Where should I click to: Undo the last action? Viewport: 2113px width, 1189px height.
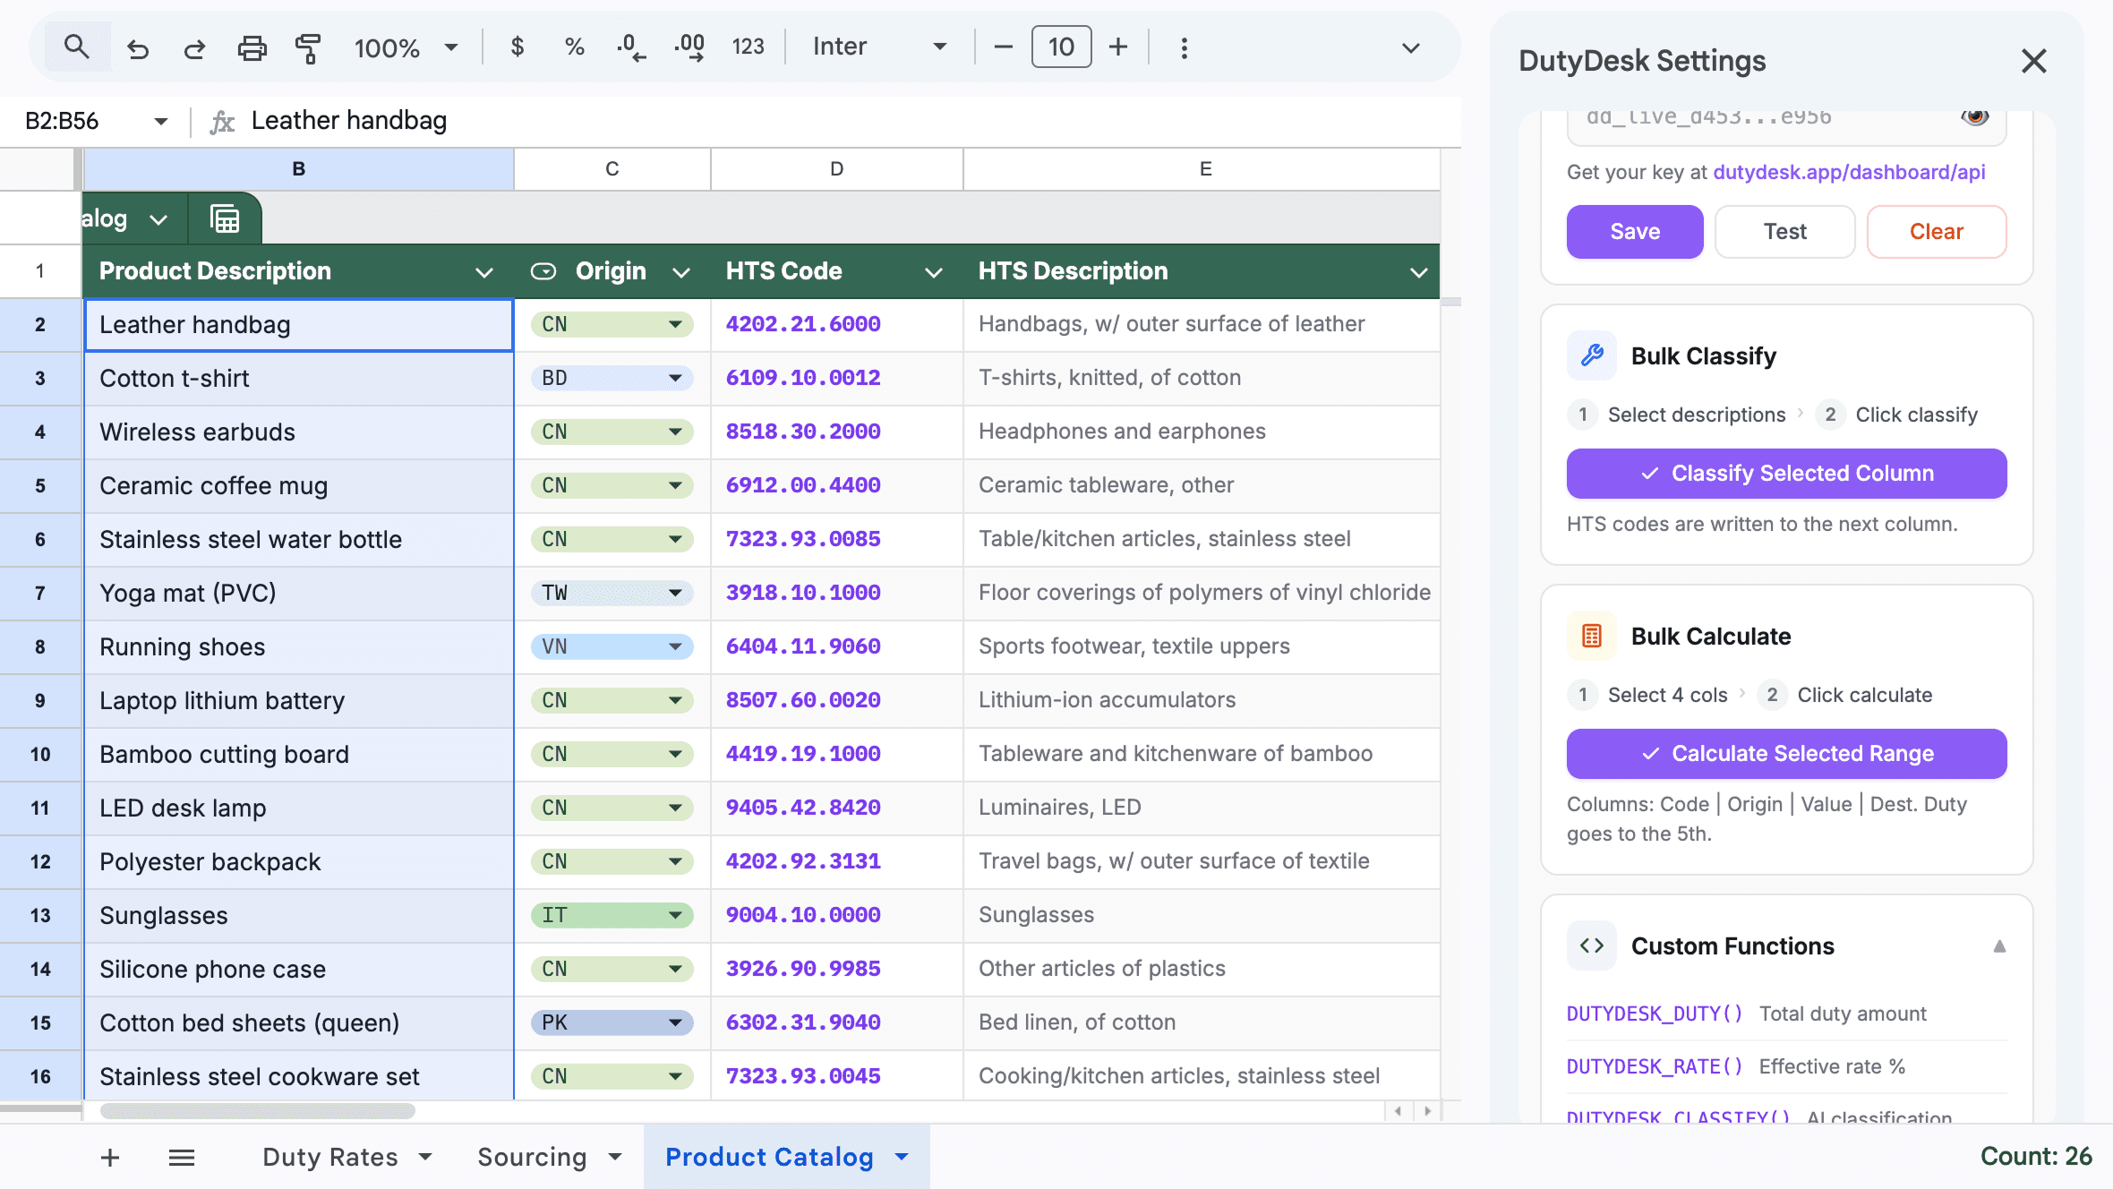[x=138, y=47]
